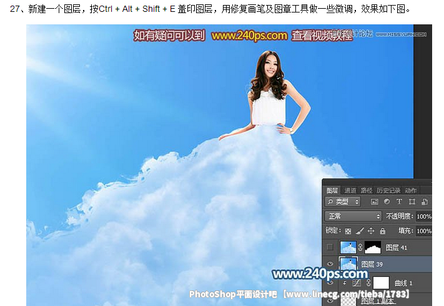
Task: Click the 填充 label
Action: point(406,230)
